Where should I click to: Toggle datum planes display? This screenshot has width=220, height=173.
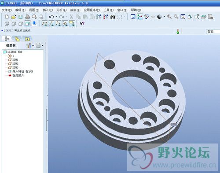(44, 23)
